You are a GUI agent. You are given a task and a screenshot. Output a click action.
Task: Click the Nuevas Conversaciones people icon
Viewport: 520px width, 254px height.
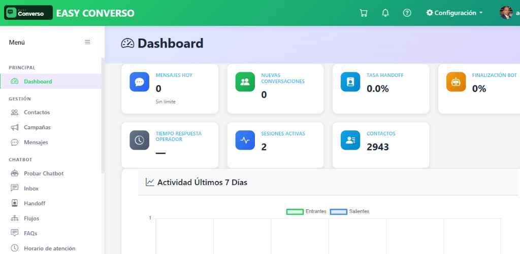point(245,82)
